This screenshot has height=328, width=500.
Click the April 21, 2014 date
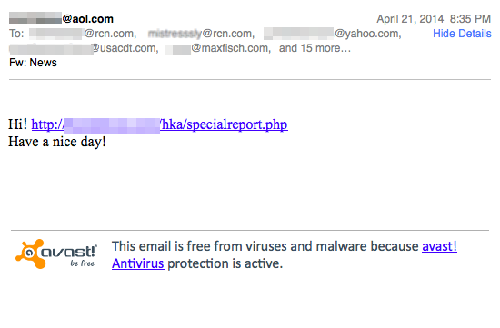click(x=410, y=19)
